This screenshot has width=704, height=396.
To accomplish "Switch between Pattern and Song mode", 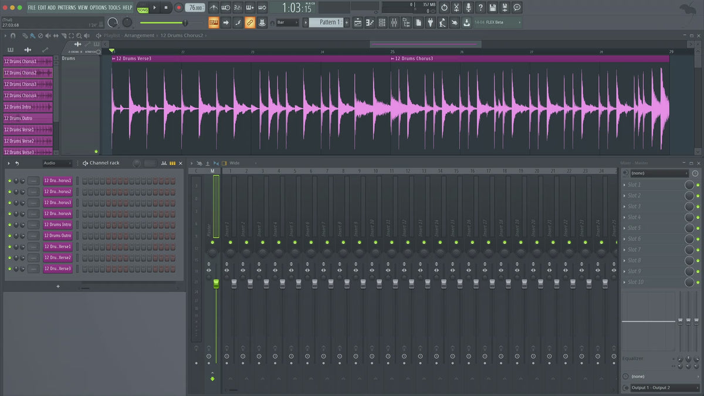I will click(143, 8).
